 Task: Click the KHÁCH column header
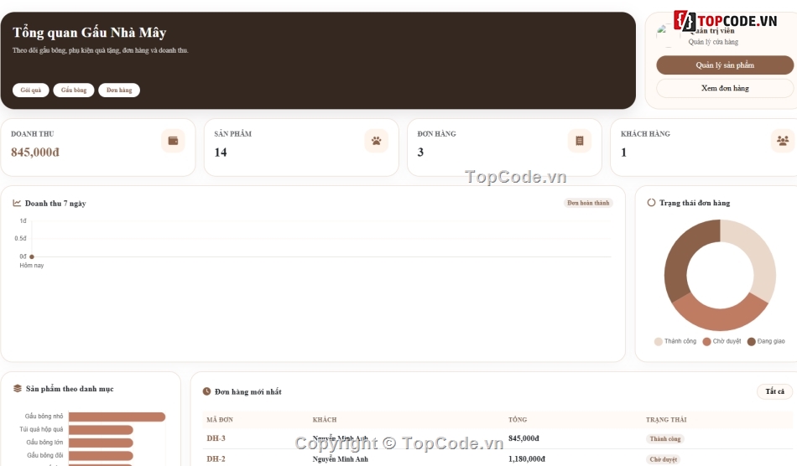pyautogui.click(x=325, y=420)
